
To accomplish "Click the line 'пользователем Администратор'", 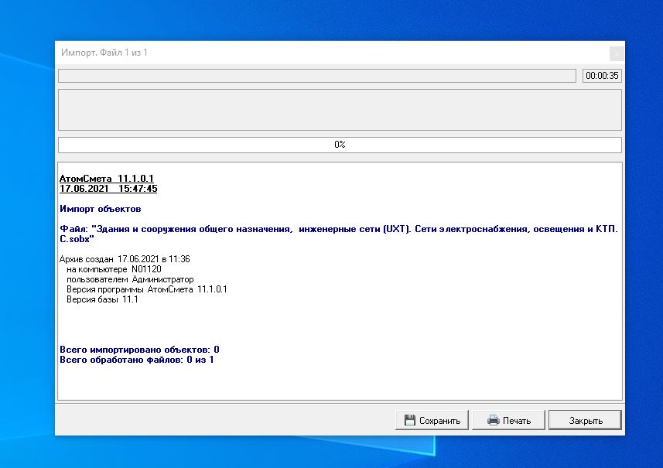I will point(130,279).
